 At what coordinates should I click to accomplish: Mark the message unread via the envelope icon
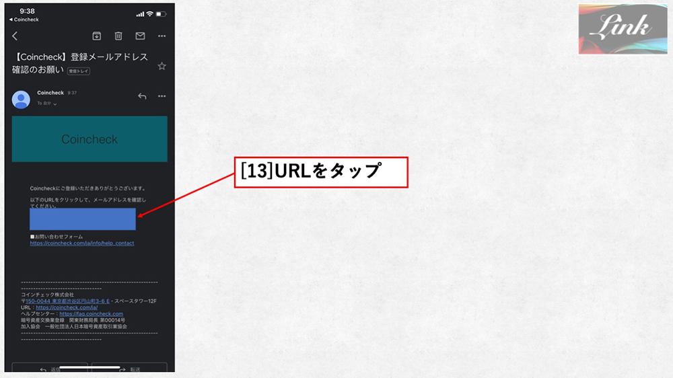140,36
